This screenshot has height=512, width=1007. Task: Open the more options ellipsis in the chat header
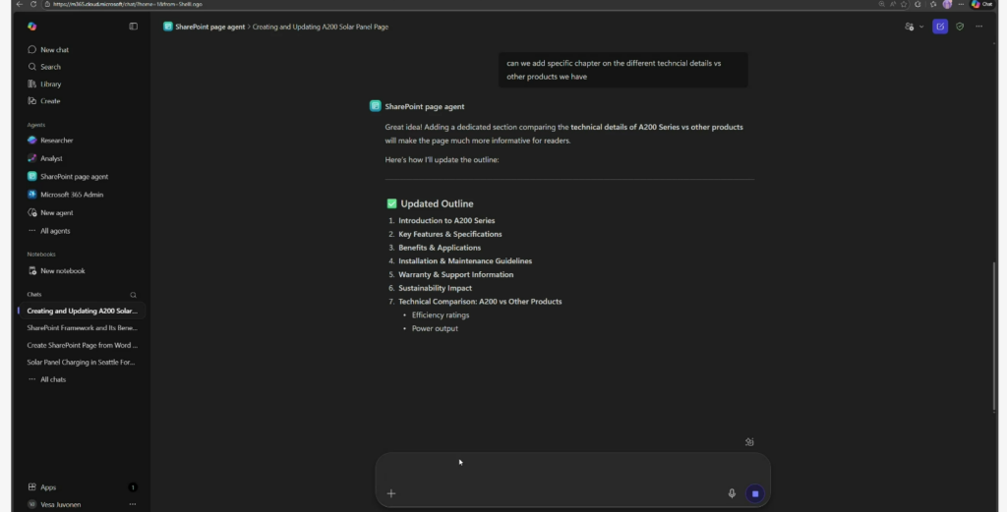978,27
